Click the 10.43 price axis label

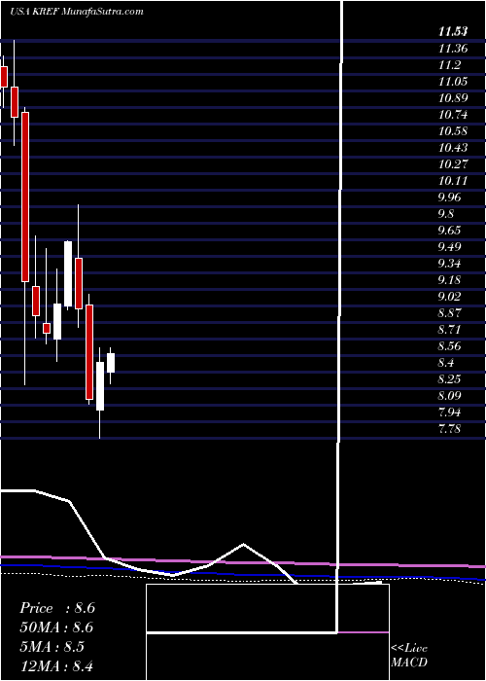[x=453, y=148]
